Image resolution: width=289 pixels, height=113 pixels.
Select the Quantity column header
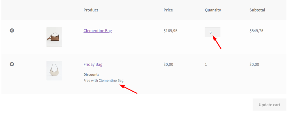[213, 10]
